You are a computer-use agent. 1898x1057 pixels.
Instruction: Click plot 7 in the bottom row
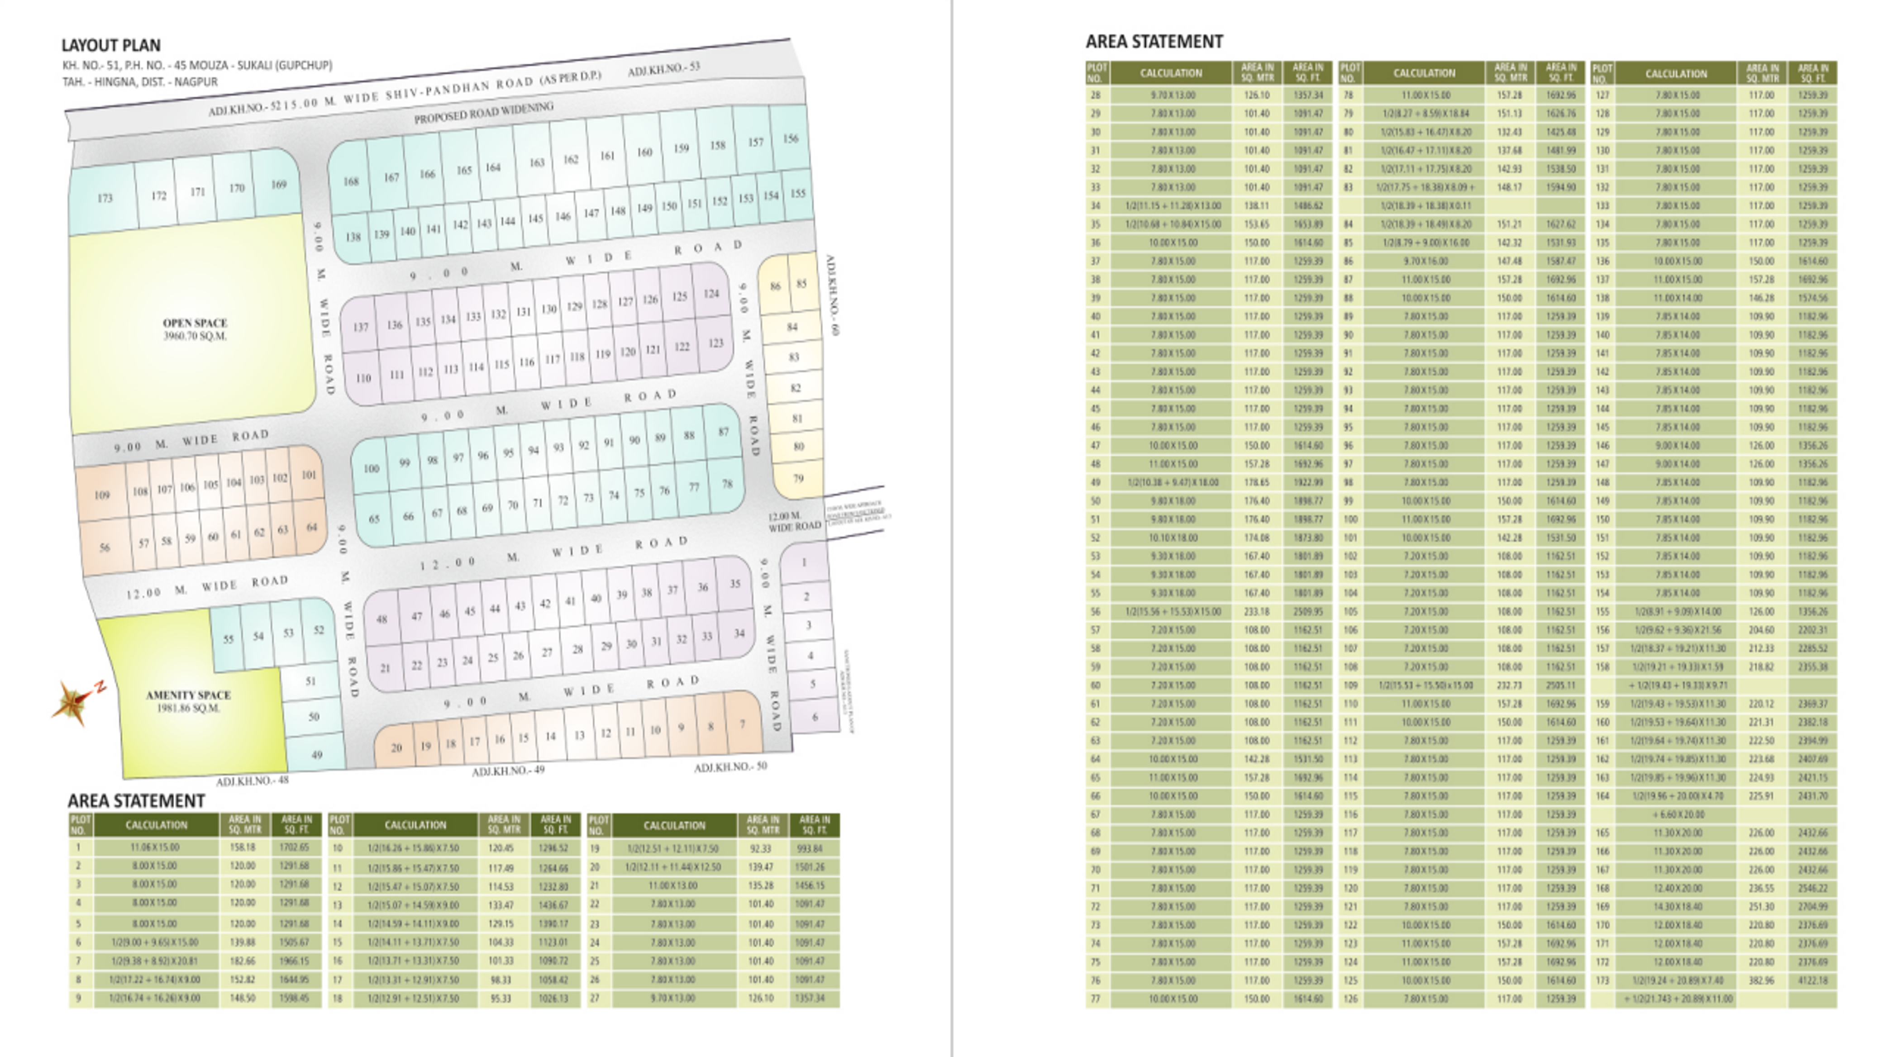point(742,724)
